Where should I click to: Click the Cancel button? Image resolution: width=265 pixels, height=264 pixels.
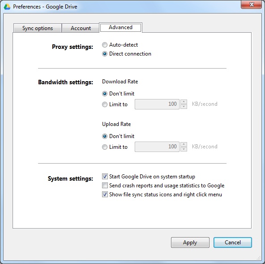coord(233,242)
